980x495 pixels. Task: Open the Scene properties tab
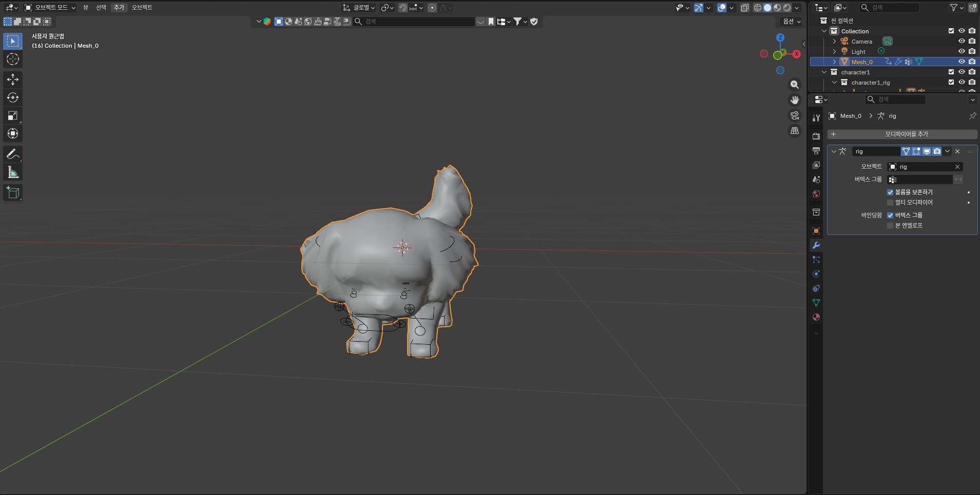coord(816,180)
